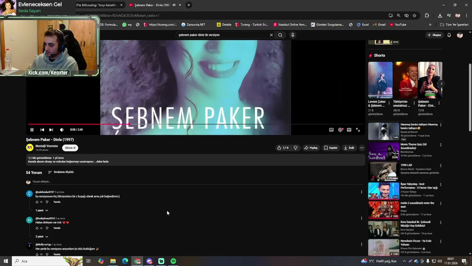472x266 pixels.
Task: Like the video with 7,7 B likes
Action: pyautogui.click(x=283, y=148)
